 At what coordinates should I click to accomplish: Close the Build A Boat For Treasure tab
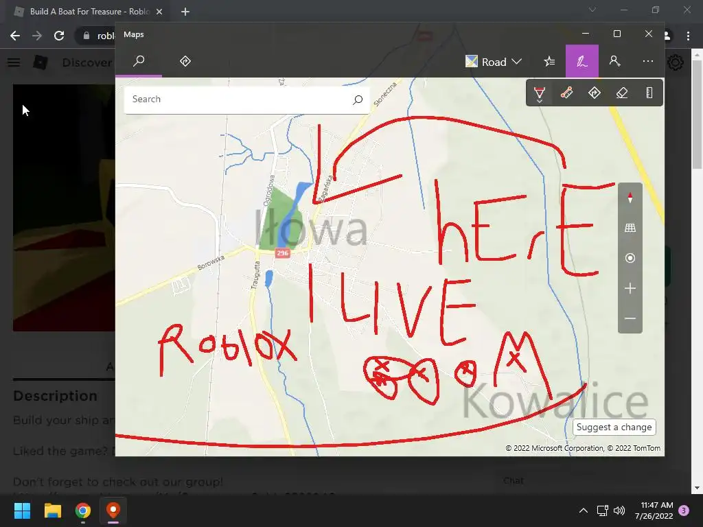(x=159, y=12)
